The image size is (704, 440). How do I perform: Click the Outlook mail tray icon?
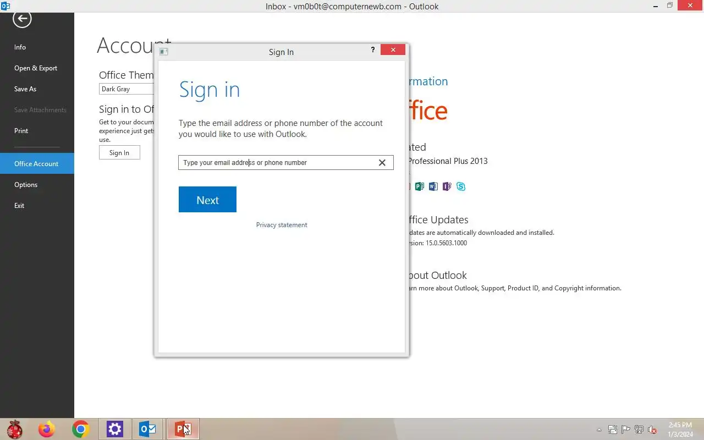pos(612,430)
